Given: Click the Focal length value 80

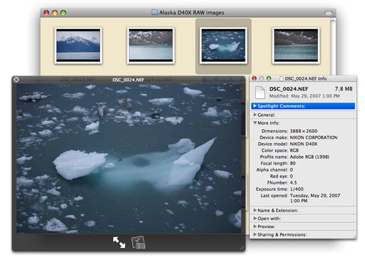Looking at the screenshot, I should point(293,163).
